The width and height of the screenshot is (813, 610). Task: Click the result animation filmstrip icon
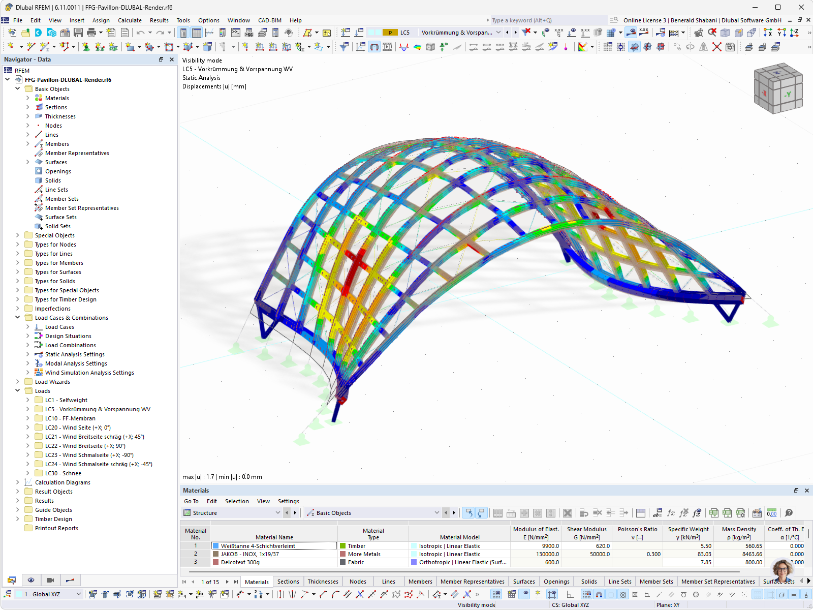point(387,47)
